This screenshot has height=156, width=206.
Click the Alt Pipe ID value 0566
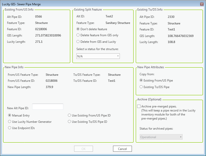pyautogui.click(x=38, y=17)
